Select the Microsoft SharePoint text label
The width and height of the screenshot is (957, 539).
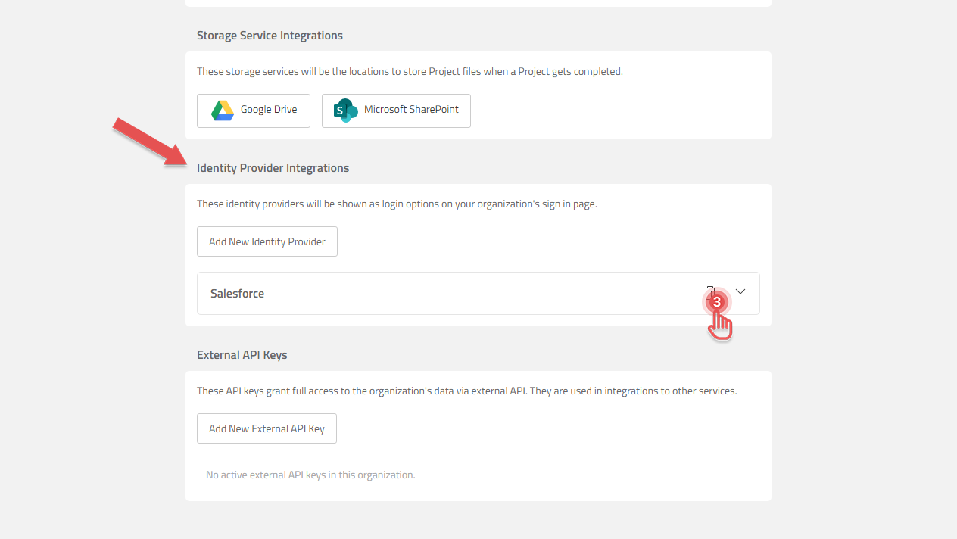[411, 110]
